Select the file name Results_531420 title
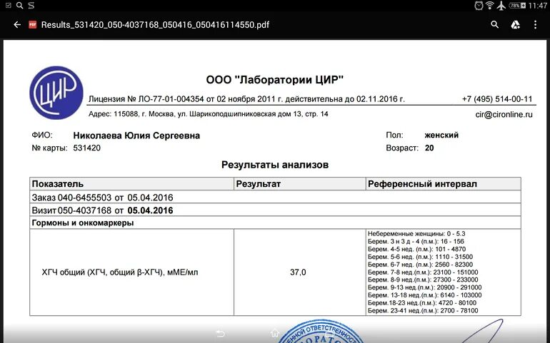The height and width of the screenshot is (343, 550). tap(155, 25)
